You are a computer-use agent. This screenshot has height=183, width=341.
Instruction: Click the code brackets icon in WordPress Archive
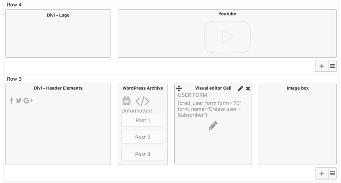[x=142, y=101]
